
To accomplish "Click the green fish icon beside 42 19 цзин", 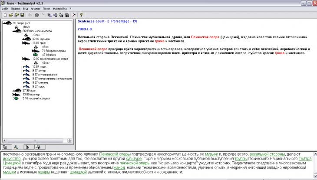I will pos(35,55).
